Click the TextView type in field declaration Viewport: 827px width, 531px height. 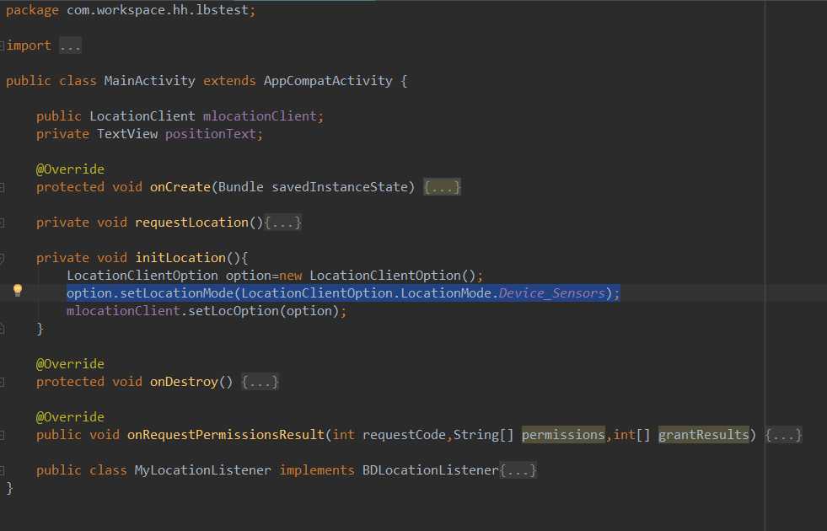click(x=127, y=135)
